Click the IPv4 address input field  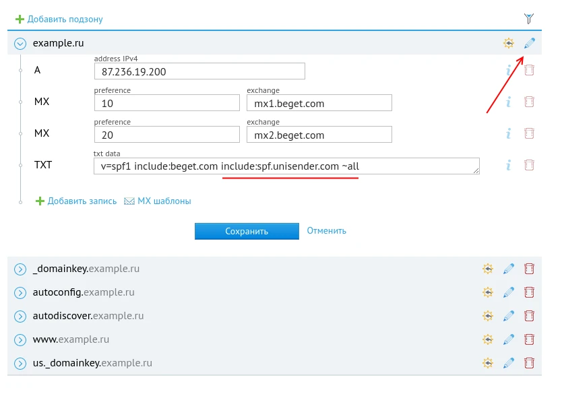[199, 71]
